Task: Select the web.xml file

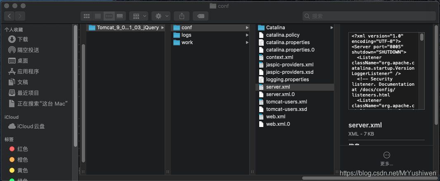Action: (x=295, y=117)
